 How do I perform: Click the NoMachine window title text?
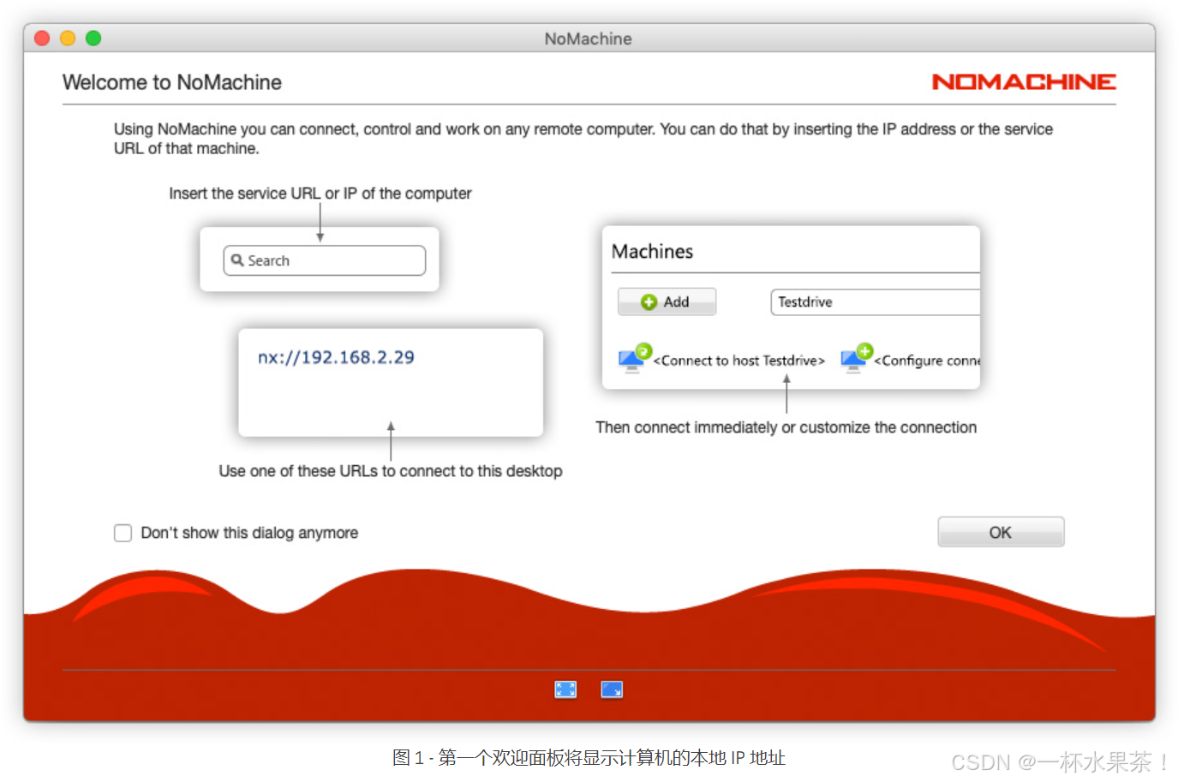click(x=589, y=39)
